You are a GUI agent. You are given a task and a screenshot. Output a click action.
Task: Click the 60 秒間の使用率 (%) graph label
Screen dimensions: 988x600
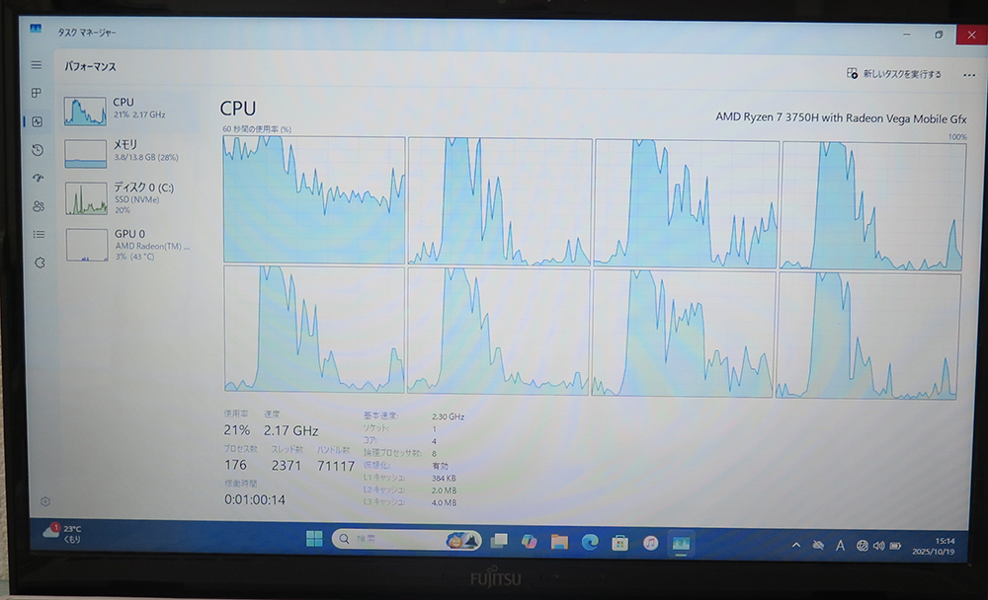257,129
